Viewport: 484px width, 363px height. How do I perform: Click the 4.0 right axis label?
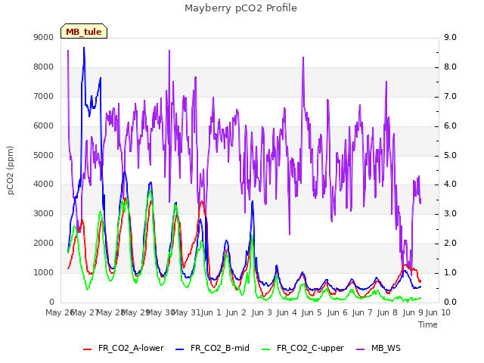[x=450, y=185]
